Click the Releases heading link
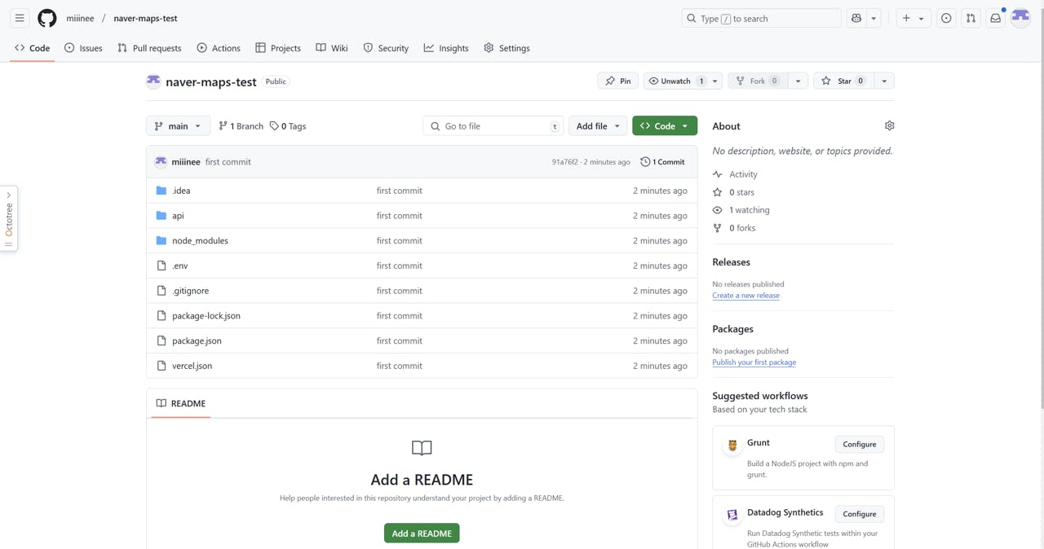The height and width of the screenshot is (549, 1044). (x=731, y=262)
